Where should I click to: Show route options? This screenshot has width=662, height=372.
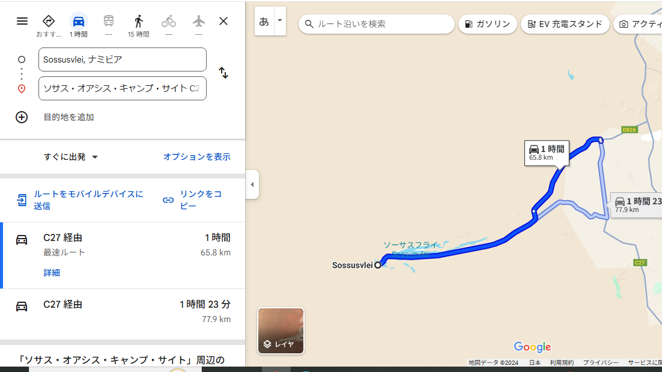196,157
